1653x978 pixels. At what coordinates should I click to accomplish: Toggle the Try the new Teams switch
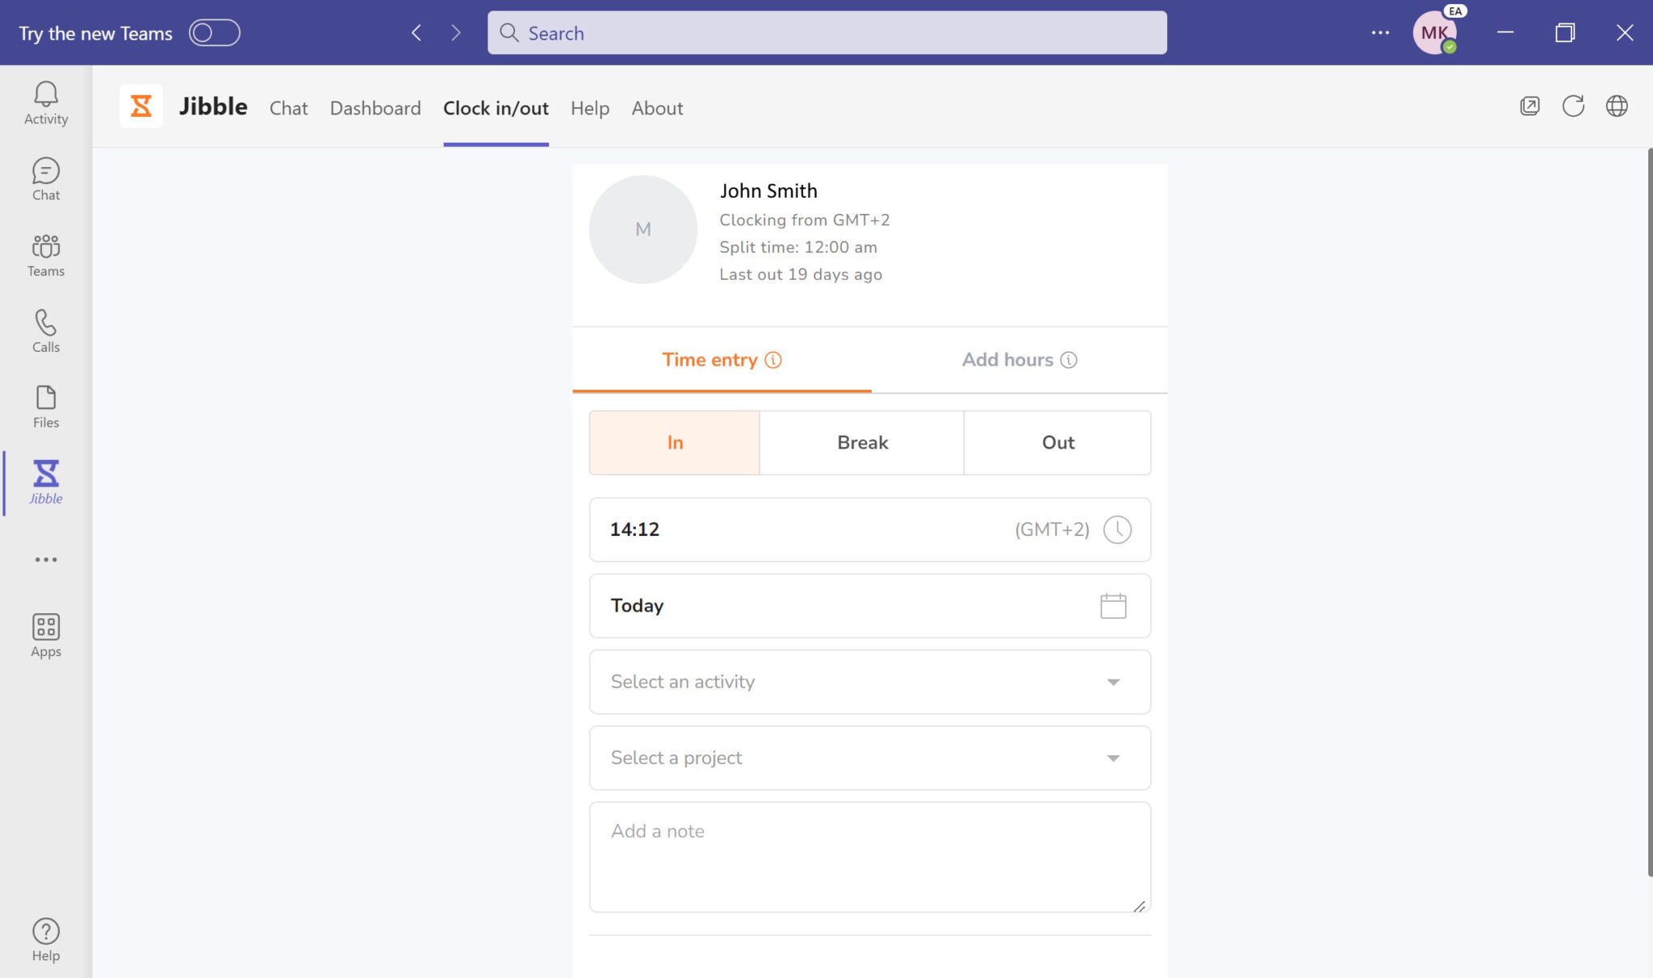214,32
